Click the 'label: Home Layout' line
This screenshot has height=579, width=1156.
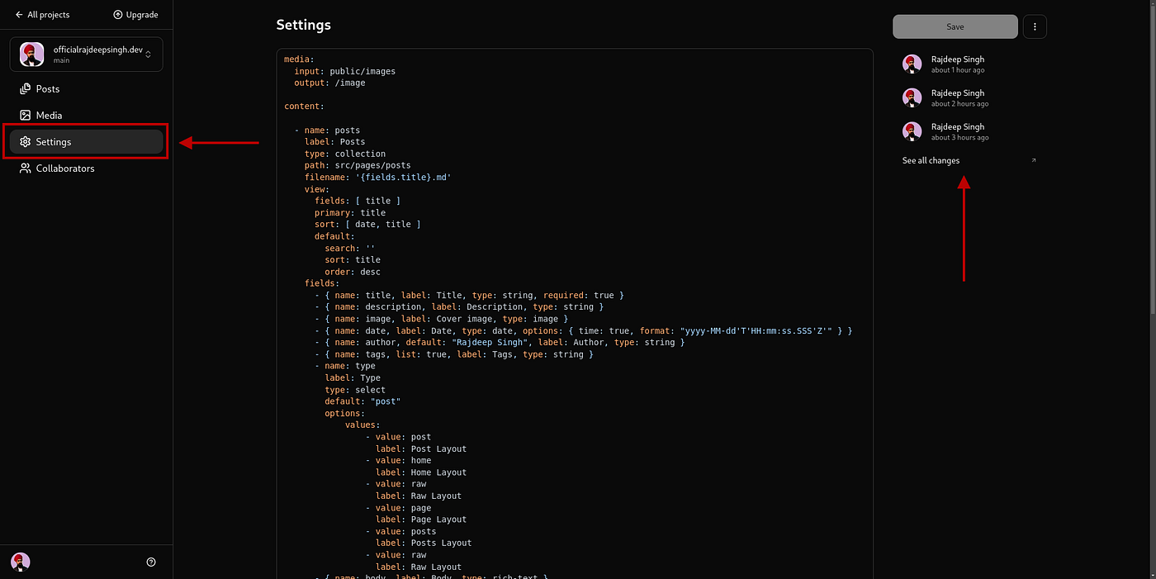(421, 472)
